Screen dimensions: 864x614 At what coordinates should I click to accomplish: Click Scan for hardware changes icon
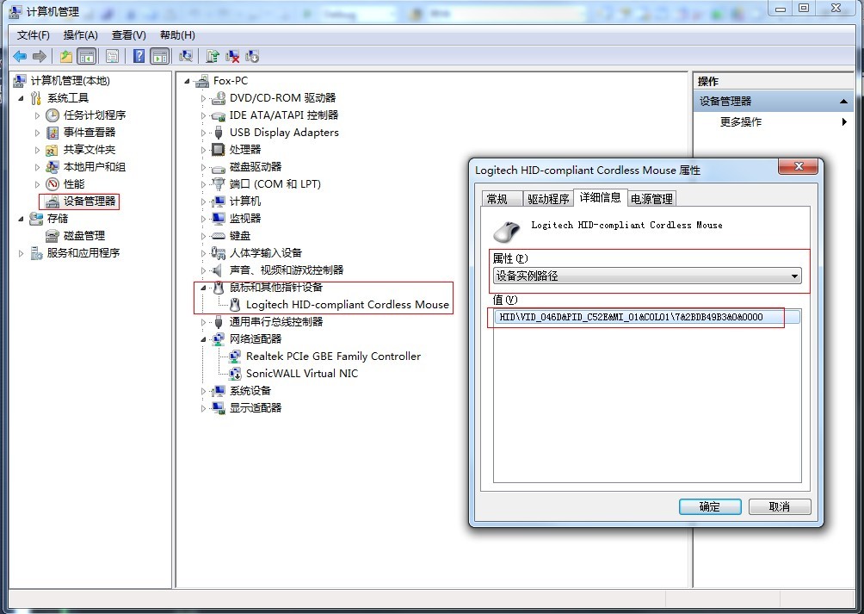pos(186,56)
